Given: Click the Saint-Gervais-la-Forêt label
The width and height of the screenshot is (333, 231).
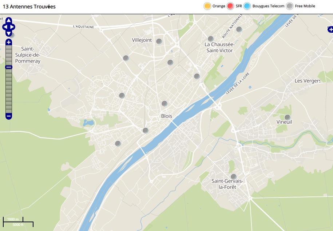Looking at the screenshot, I should [227, 184].
